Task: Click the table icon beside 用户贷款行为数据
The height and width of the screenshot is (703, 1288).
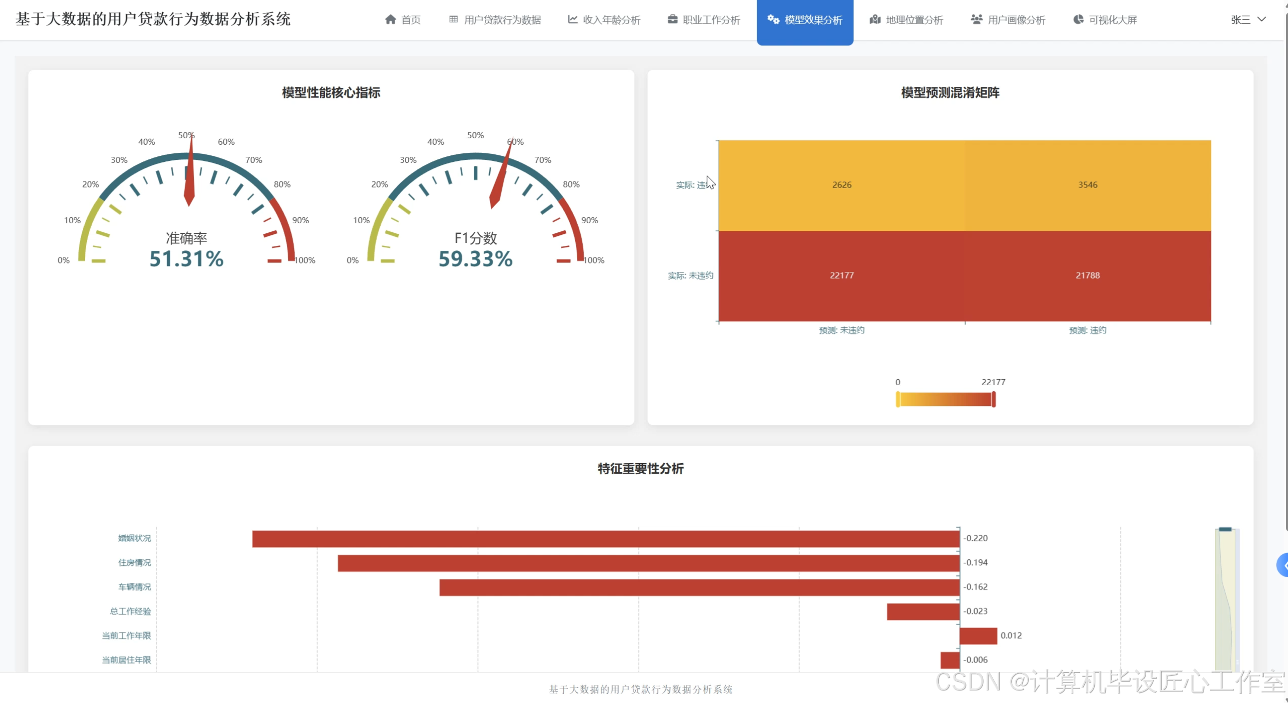Action: point(453,20)
